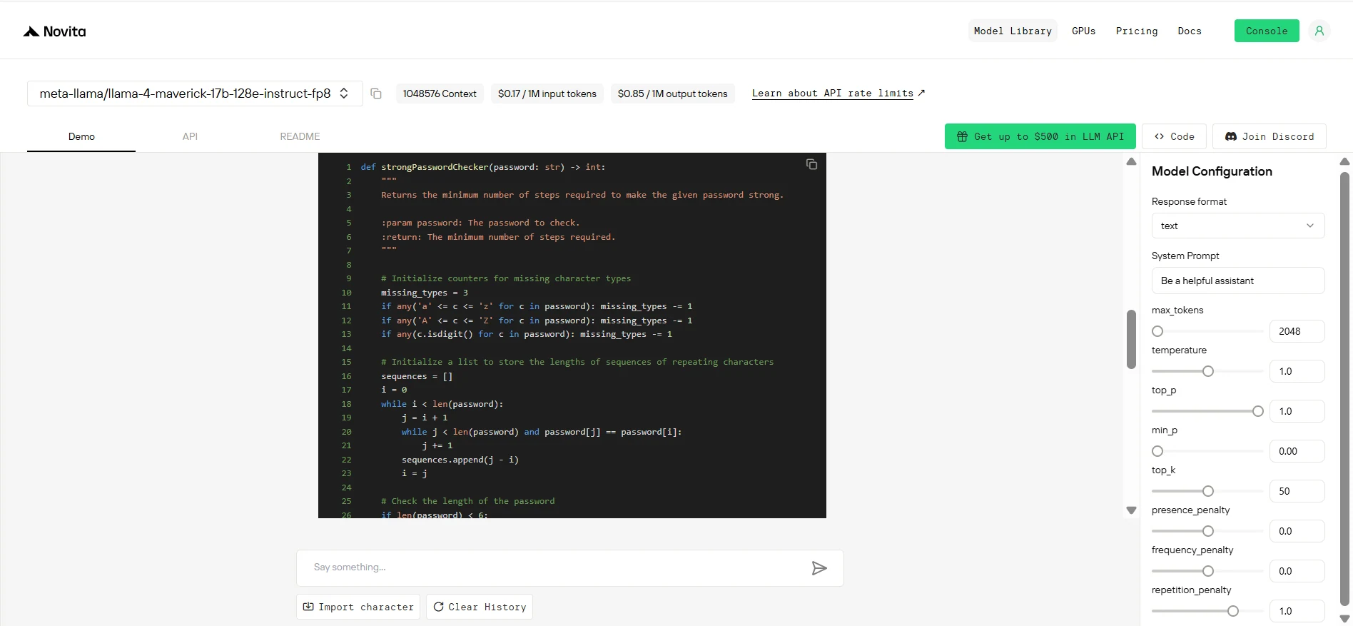
Task: Click the chat scrollbar up arrow
Action: [x=1131, y=161]
